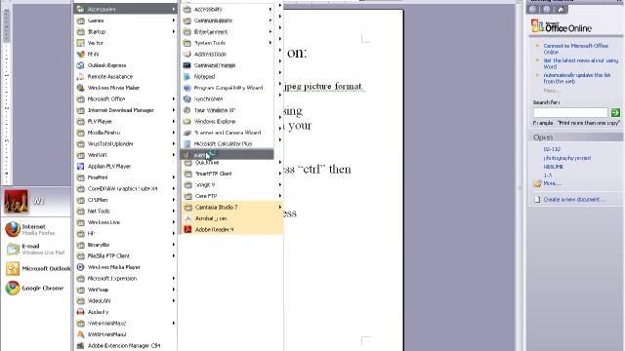Open the SmartFTP Client folder
Image resolution: width=625 pixels, height=351 pixels.
click(x=232, y=174)
